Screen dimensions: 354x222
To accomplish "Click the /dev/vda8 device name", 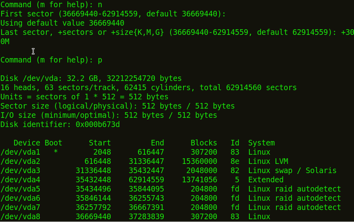I will [21, 217].
